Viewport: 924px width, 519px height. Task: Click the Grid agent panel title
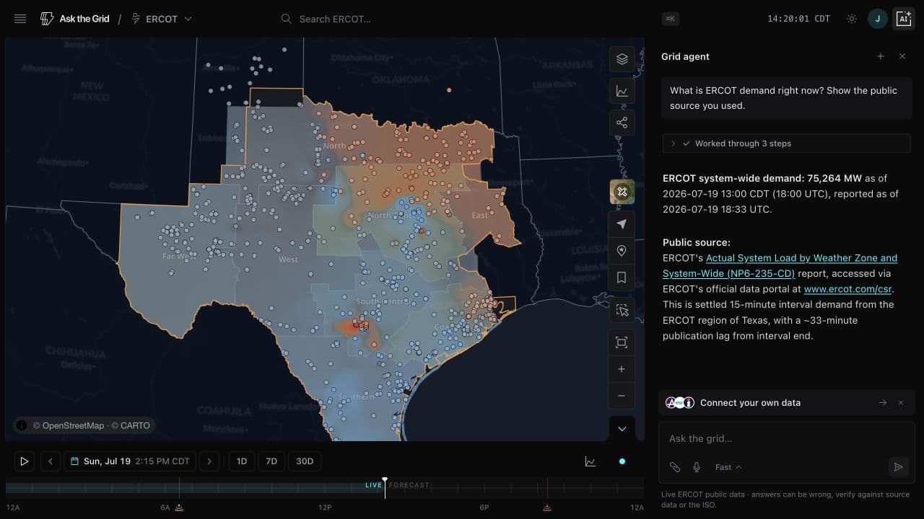tap(685, 56)
